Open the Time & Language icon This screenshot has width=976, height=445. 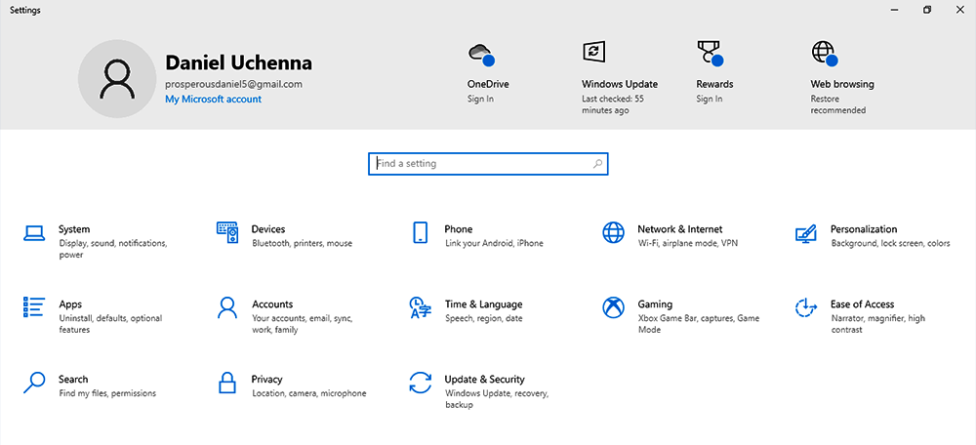pos(420,307)
